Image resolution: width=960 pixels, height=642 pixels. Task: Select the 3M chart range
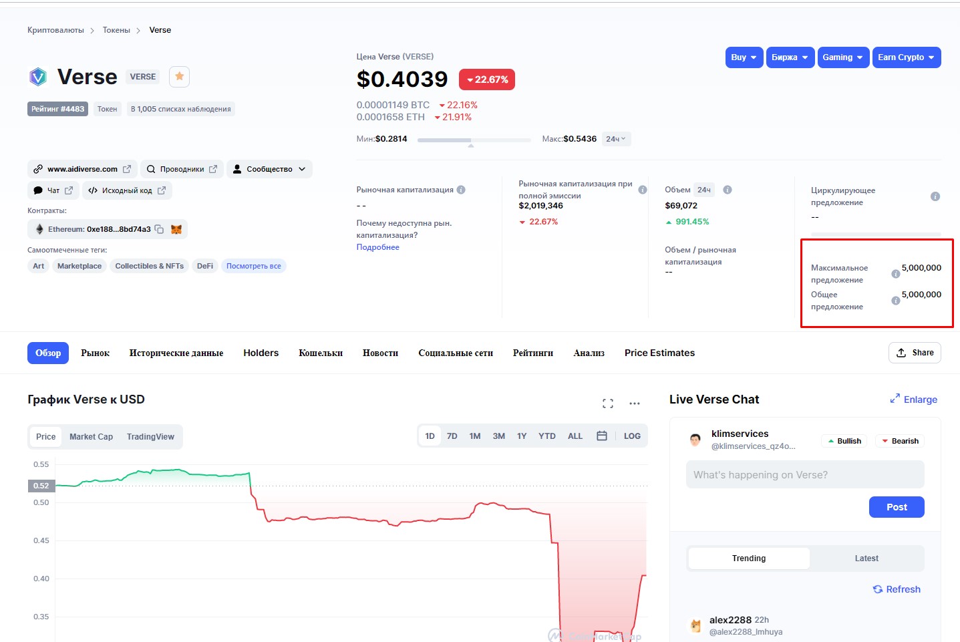click(x=499, y=436)
